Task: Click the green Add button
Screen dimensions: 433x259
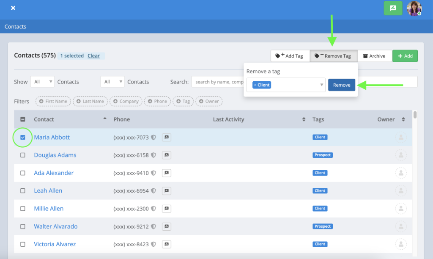Action: (405, 56)
